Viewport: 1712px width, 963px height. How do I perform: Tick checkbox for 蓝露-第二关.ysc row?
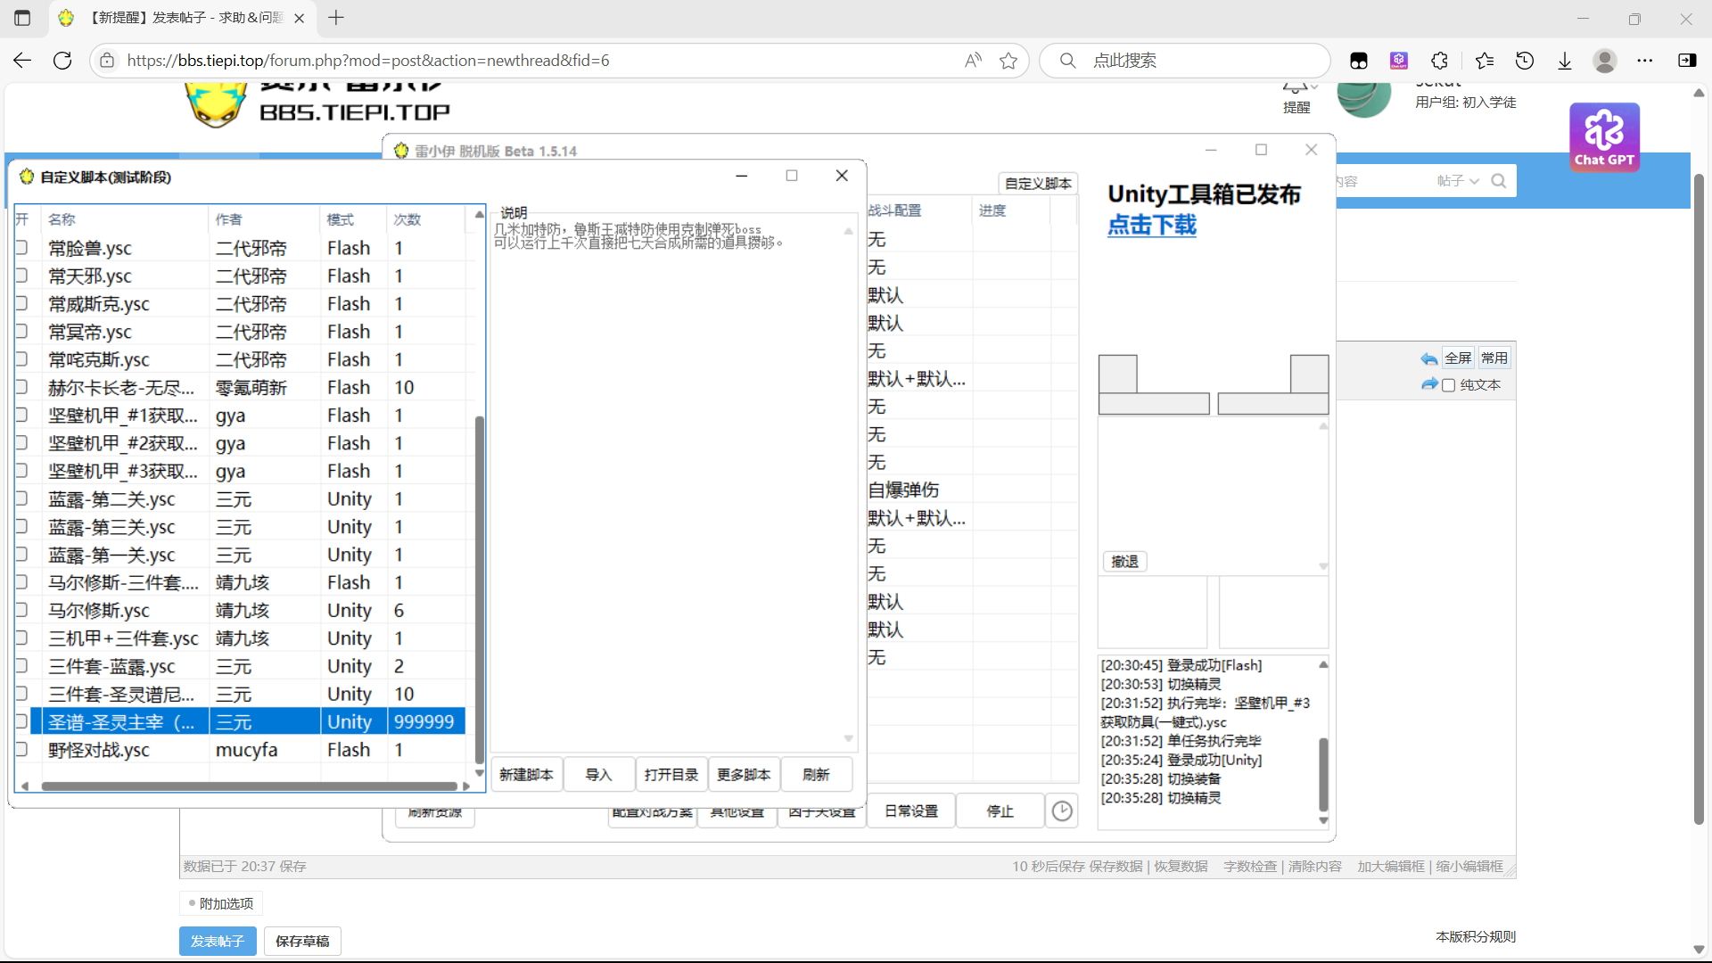21,498
